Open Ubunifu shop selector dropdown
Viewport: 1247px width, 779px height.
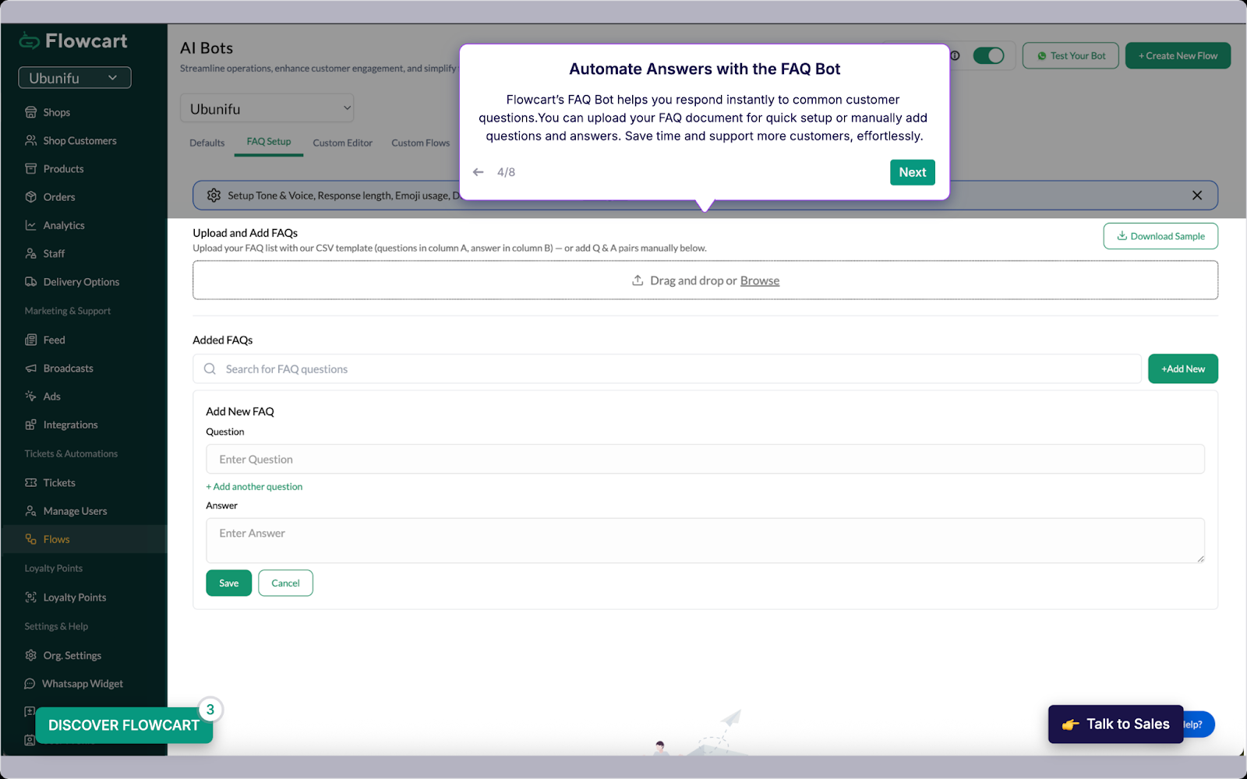[267, 108]
